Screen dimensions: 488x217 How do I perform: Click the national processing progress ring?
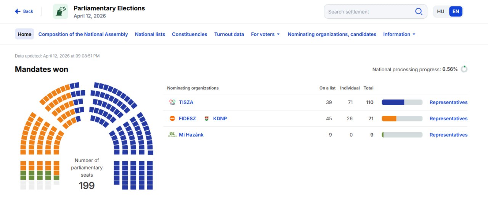(x=464, y=69)
